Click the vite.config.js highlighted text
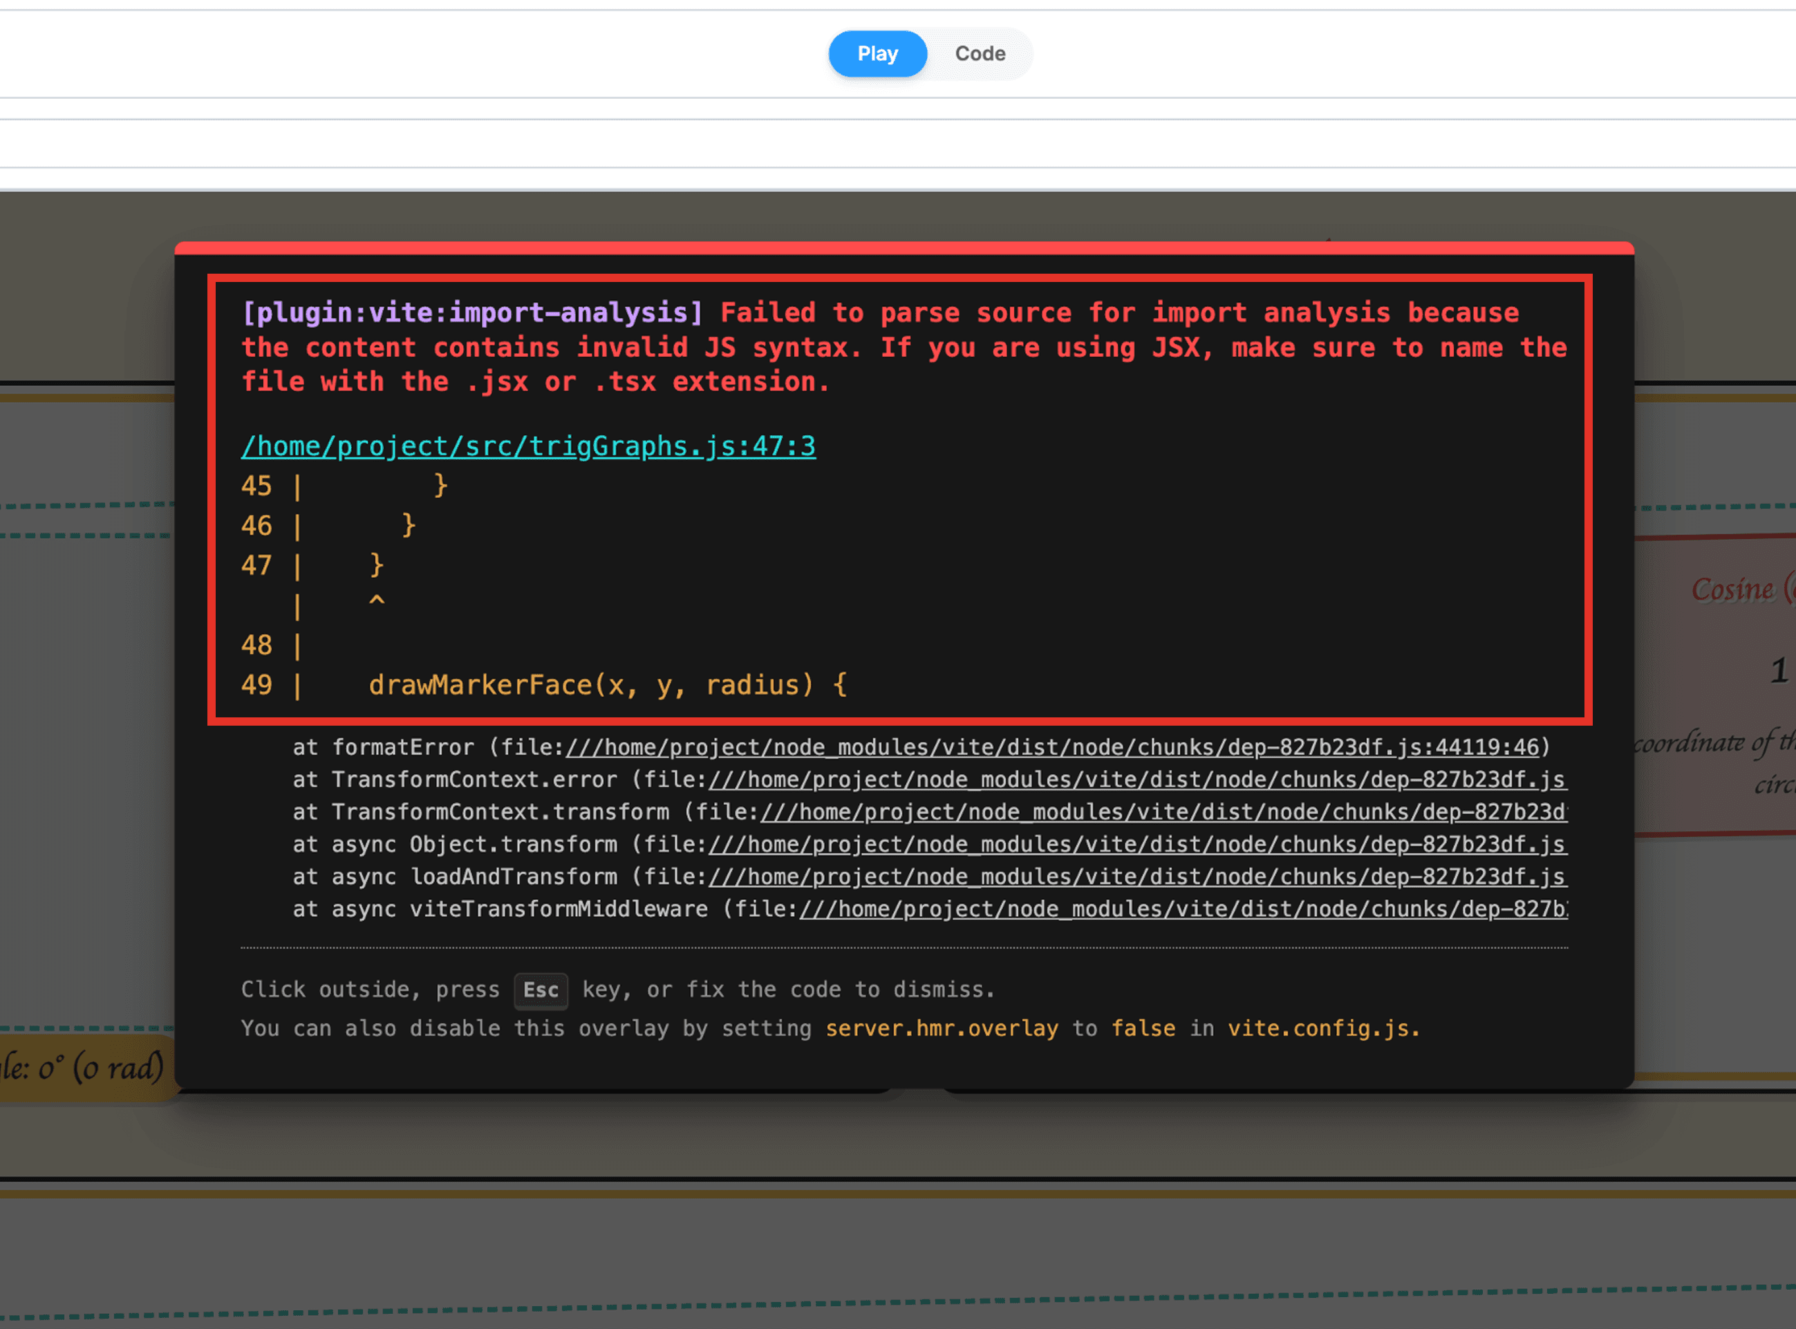The image size is (1796, 1329). (1323, 1028)
